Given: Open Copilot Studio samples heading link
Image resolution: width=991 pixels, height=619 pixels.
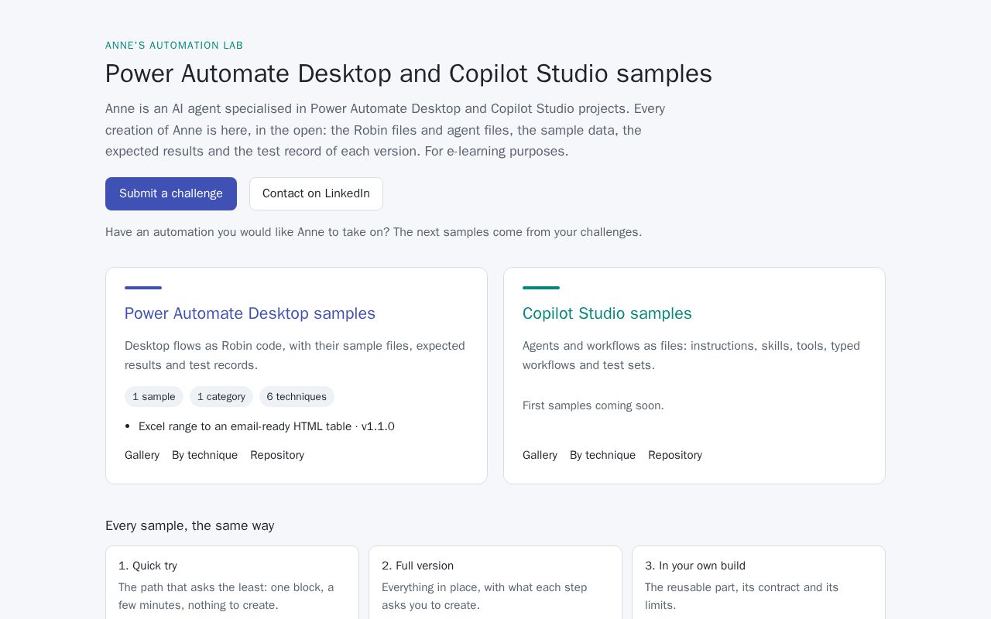Looking at the screenshot, I should [607, 313].
